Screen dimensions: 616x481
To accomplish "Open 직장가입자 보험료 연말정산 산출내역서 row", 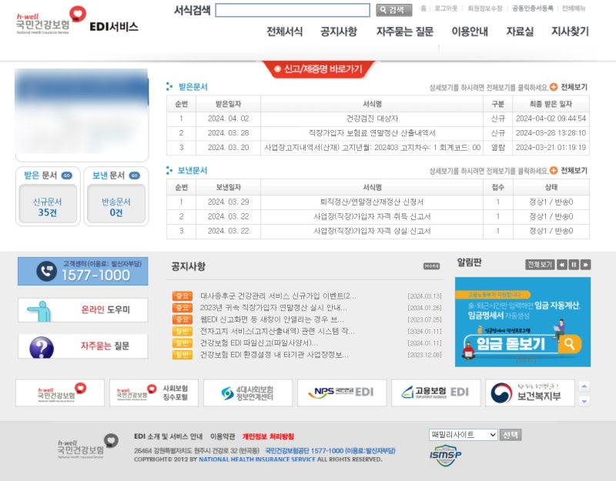I will [x=372, y=133].
